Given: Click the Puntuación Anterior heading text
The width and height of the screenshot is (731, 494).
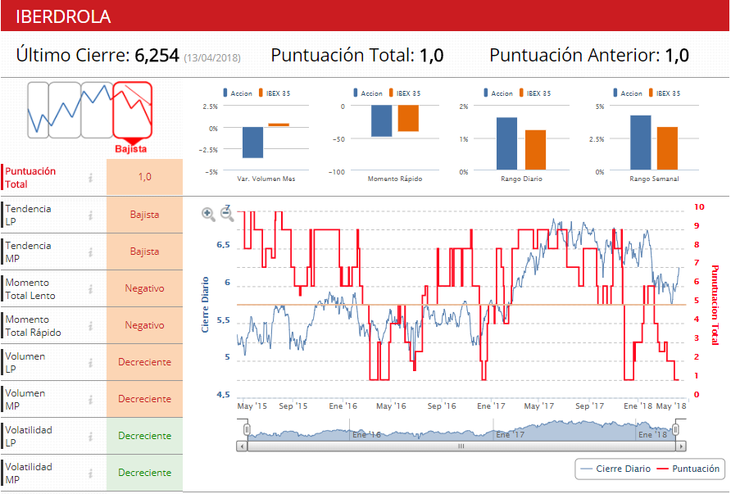Looking at the screenshot, I should 574,56.
